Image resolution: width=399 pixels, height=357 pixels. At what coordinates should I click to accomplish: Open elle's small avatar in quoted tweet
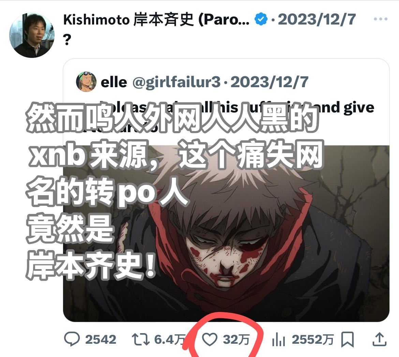[86, 82]
